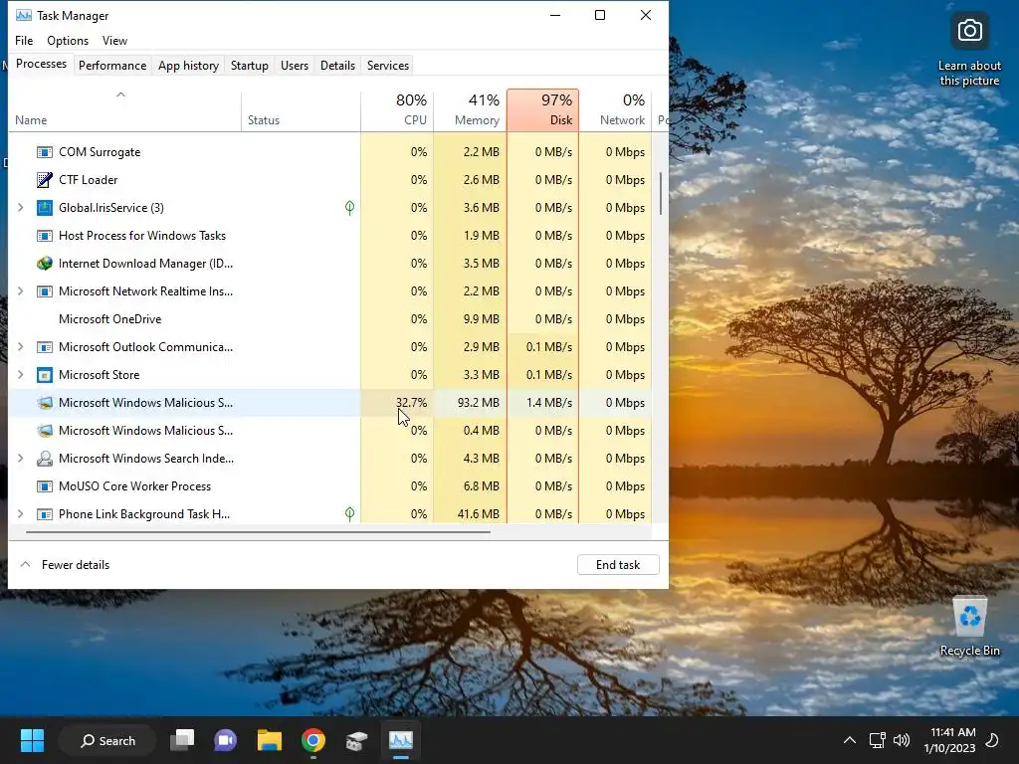Switch to the Startup tab
The image size is (1019, 764).
pyautogui.click(x=250, y=65)
